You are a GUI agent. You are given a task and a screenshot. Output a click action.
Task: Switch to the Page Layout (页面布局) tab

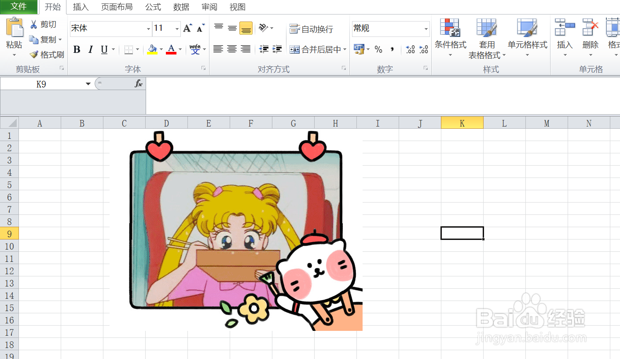[117, 7]
